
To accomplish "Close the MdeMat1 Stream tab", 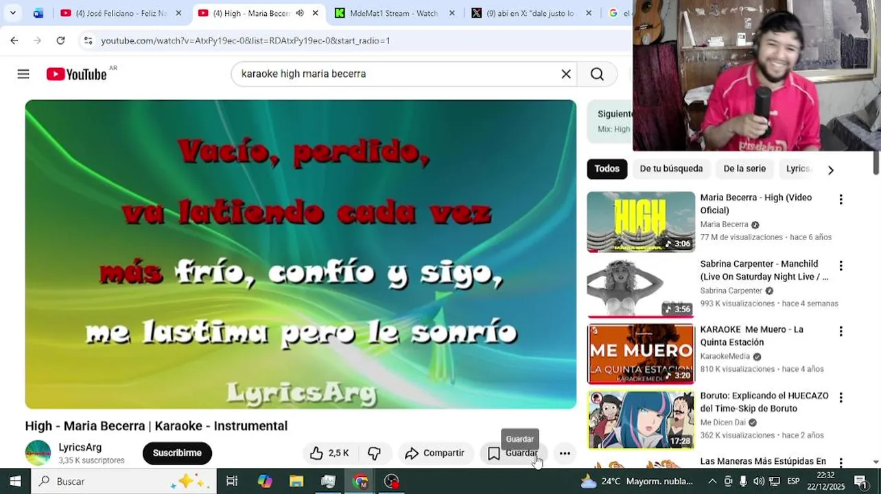I will (451, 13).
